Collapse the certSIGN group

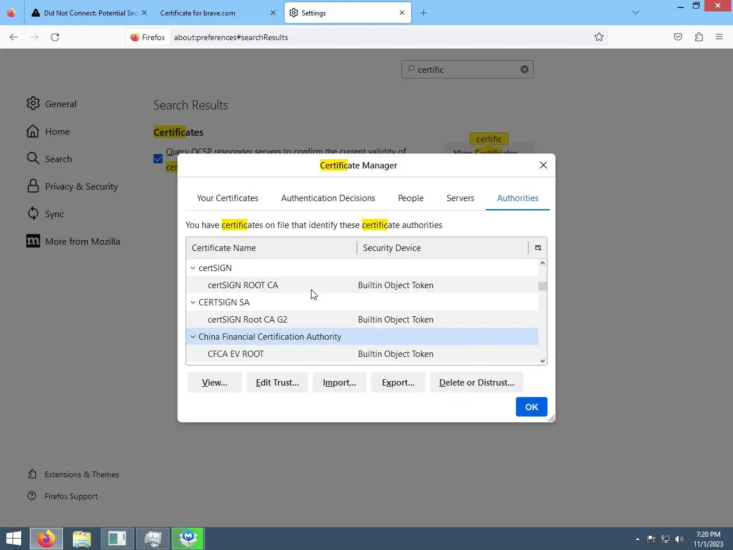point(193,268)
